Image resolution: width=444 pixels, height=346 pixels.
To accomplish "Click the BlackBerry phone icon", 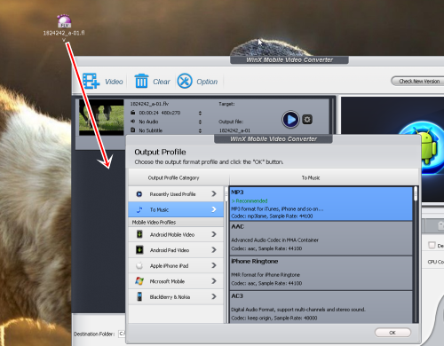I will click(x=139, y=296).
